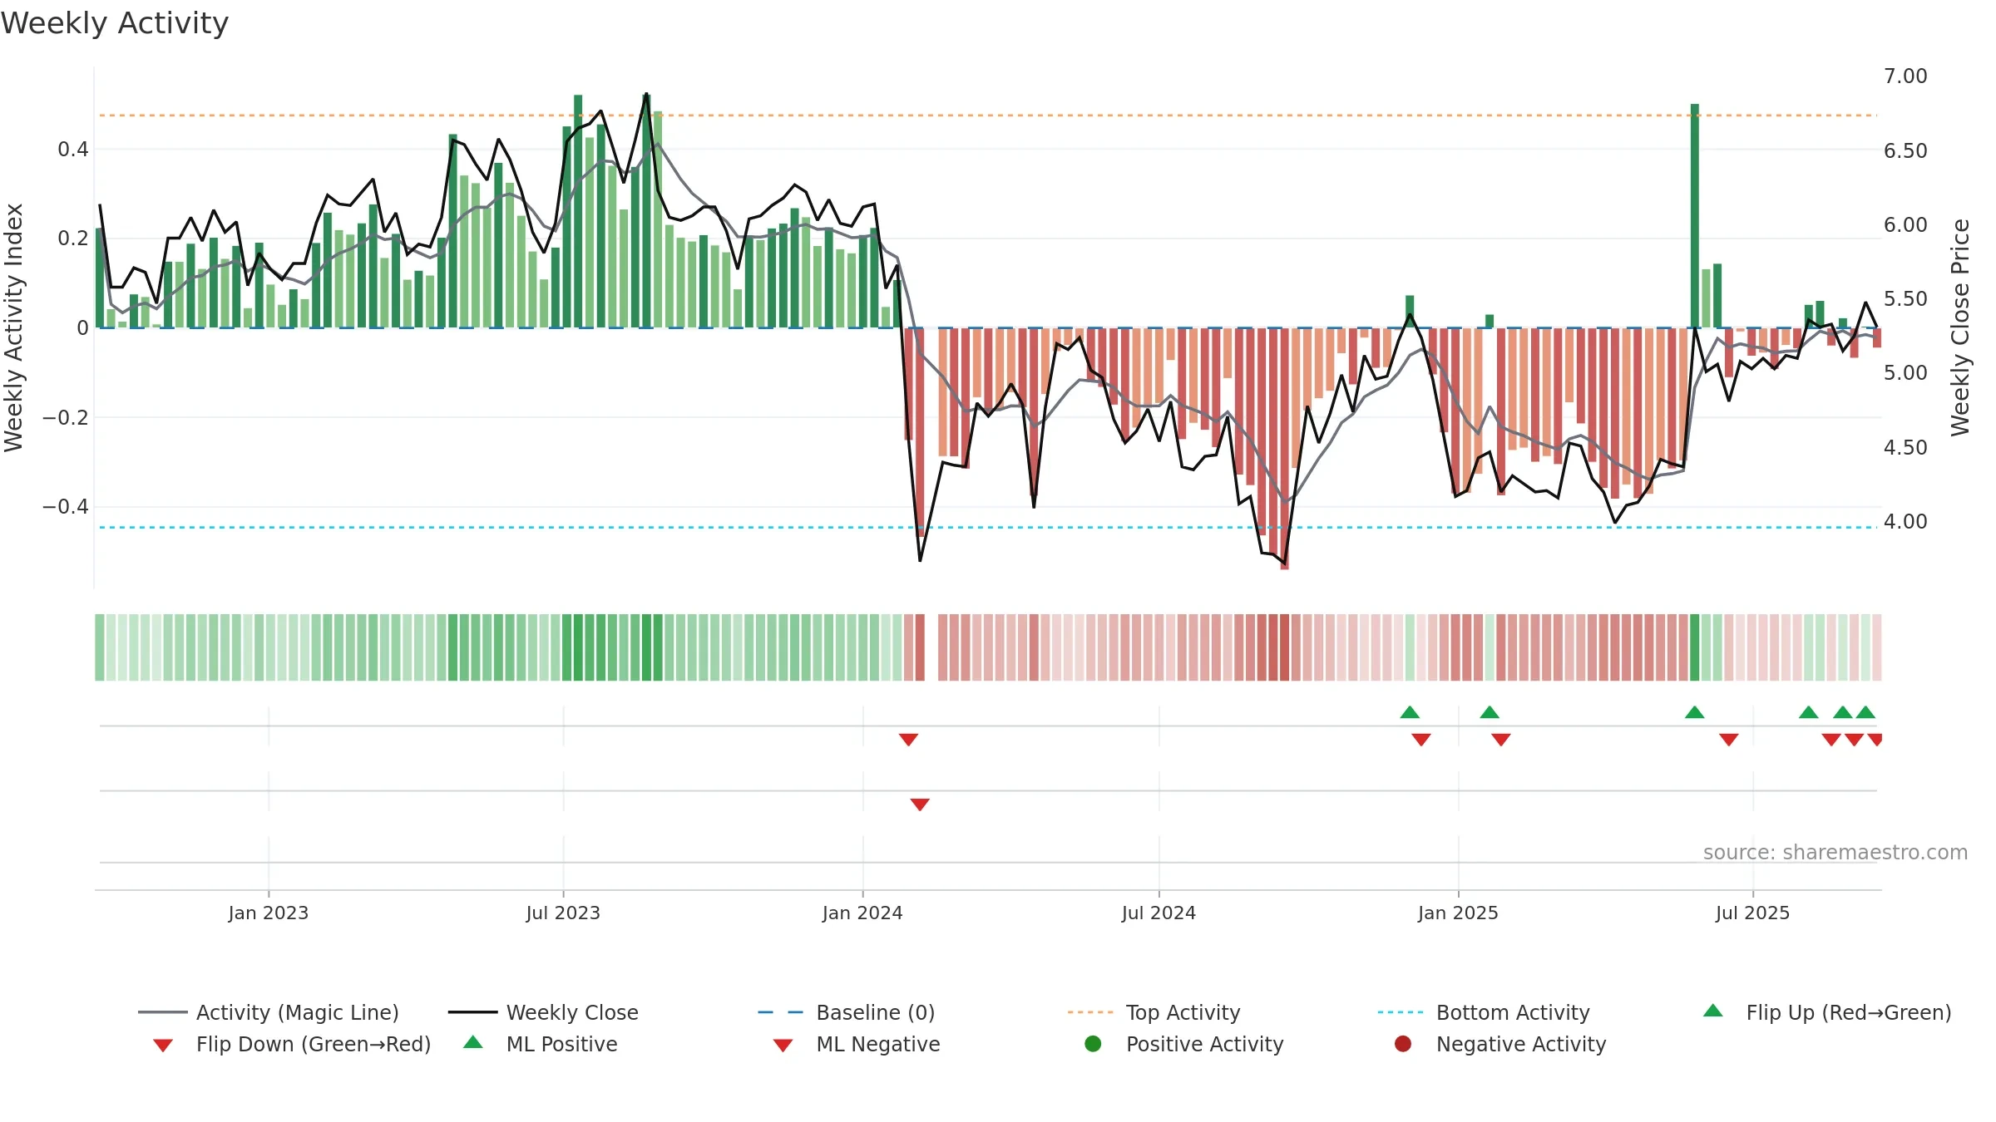Screen dimensions: 1996x1122
Task: Click the first Flip Down marker after Jan 2024
Action: pyautogui.click(x=908, y=740)
